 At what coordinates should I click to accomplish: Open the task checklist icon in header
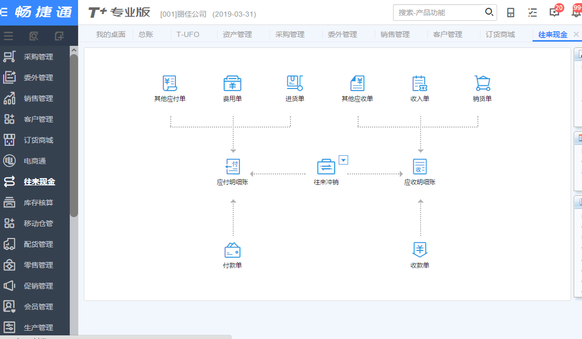[x=533, y=12]
